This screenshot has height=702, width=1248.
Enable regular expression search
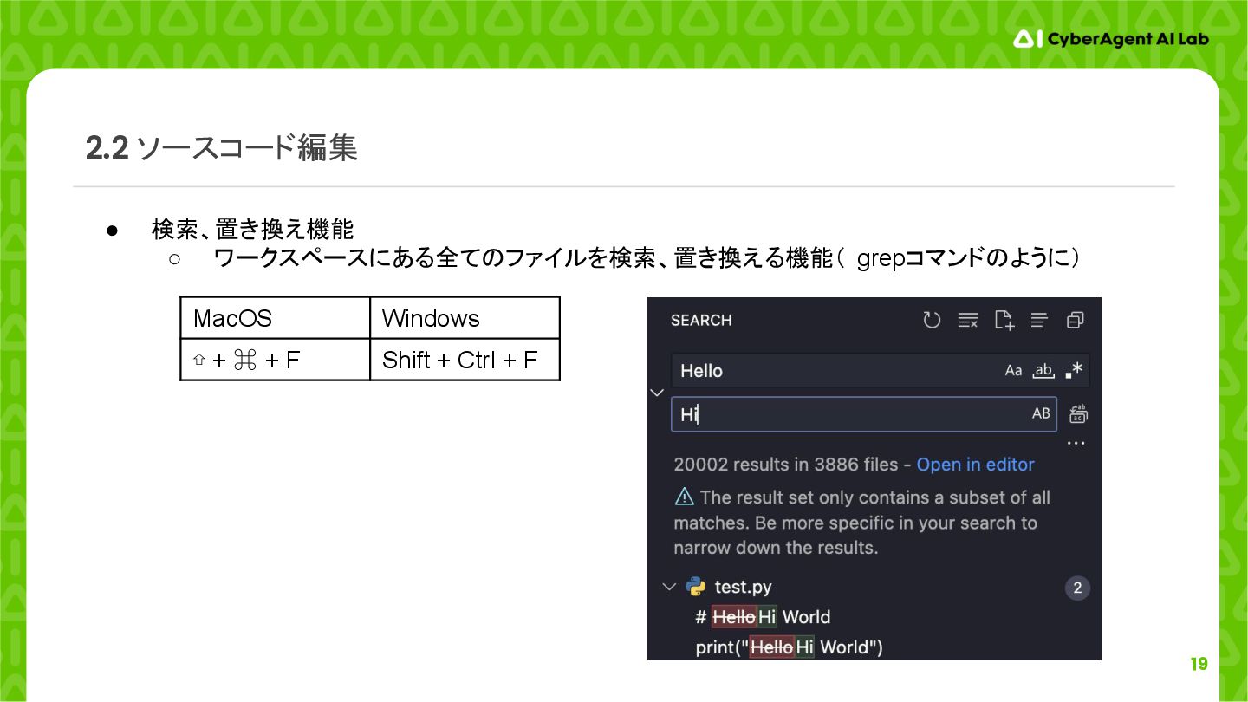coord(1075,371)
